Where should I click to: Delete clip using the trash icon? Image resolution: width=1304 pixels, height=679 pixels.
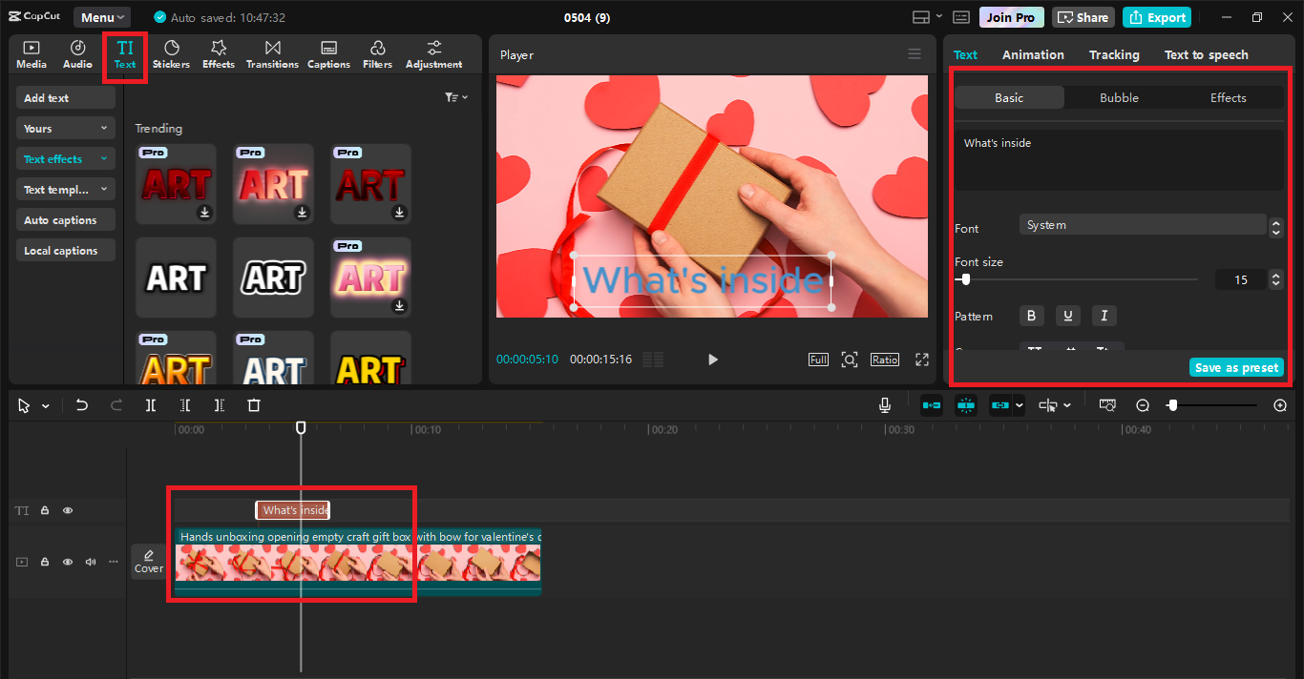coord(253,404)
